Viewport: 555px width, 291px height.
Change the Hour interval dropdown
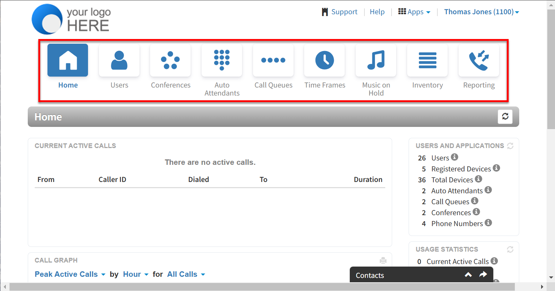(x=135, y=274)
